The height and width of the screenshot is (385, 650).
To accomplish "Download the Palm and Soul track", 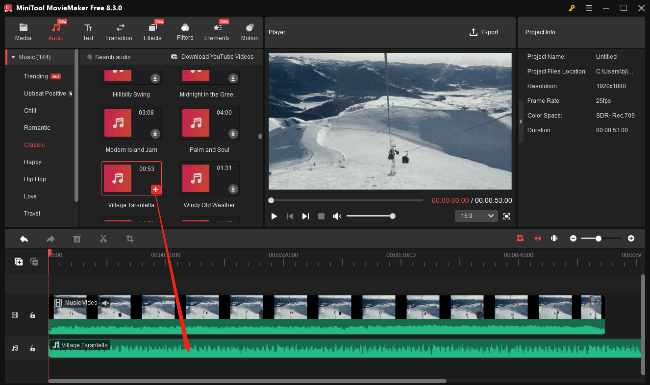I will click(233, 134).
